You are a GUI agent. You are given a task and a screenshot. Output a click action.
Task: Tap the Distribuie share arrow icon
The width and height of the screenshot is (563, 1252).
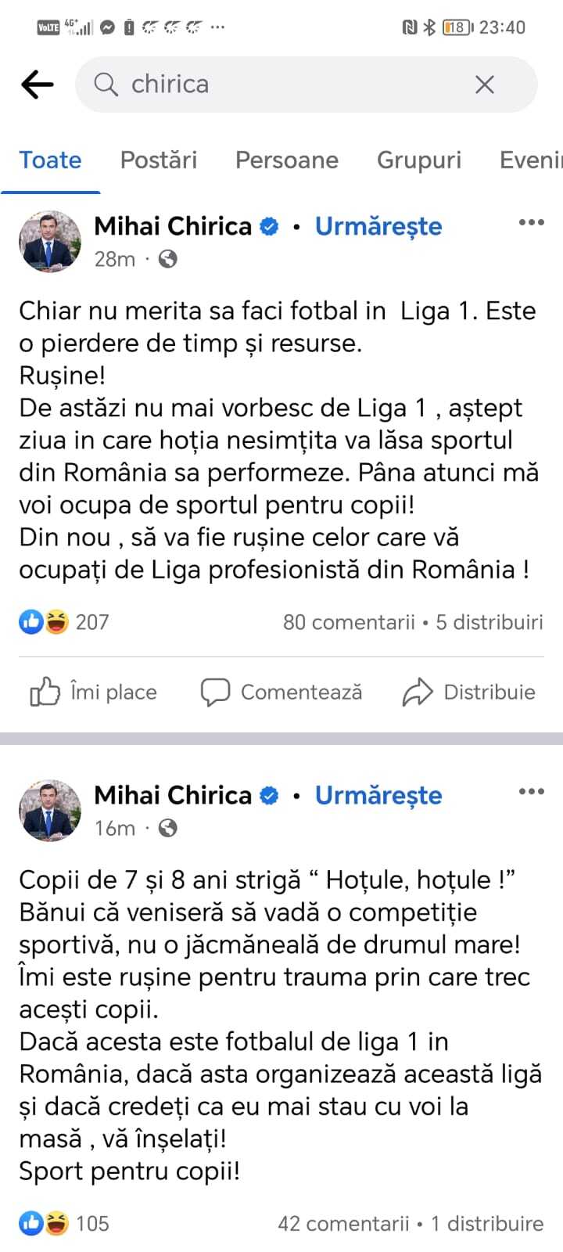point(418,692)
